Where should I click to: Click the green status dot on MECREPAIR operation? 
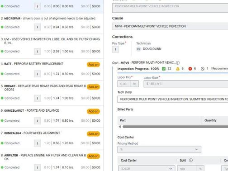[2, 27]
